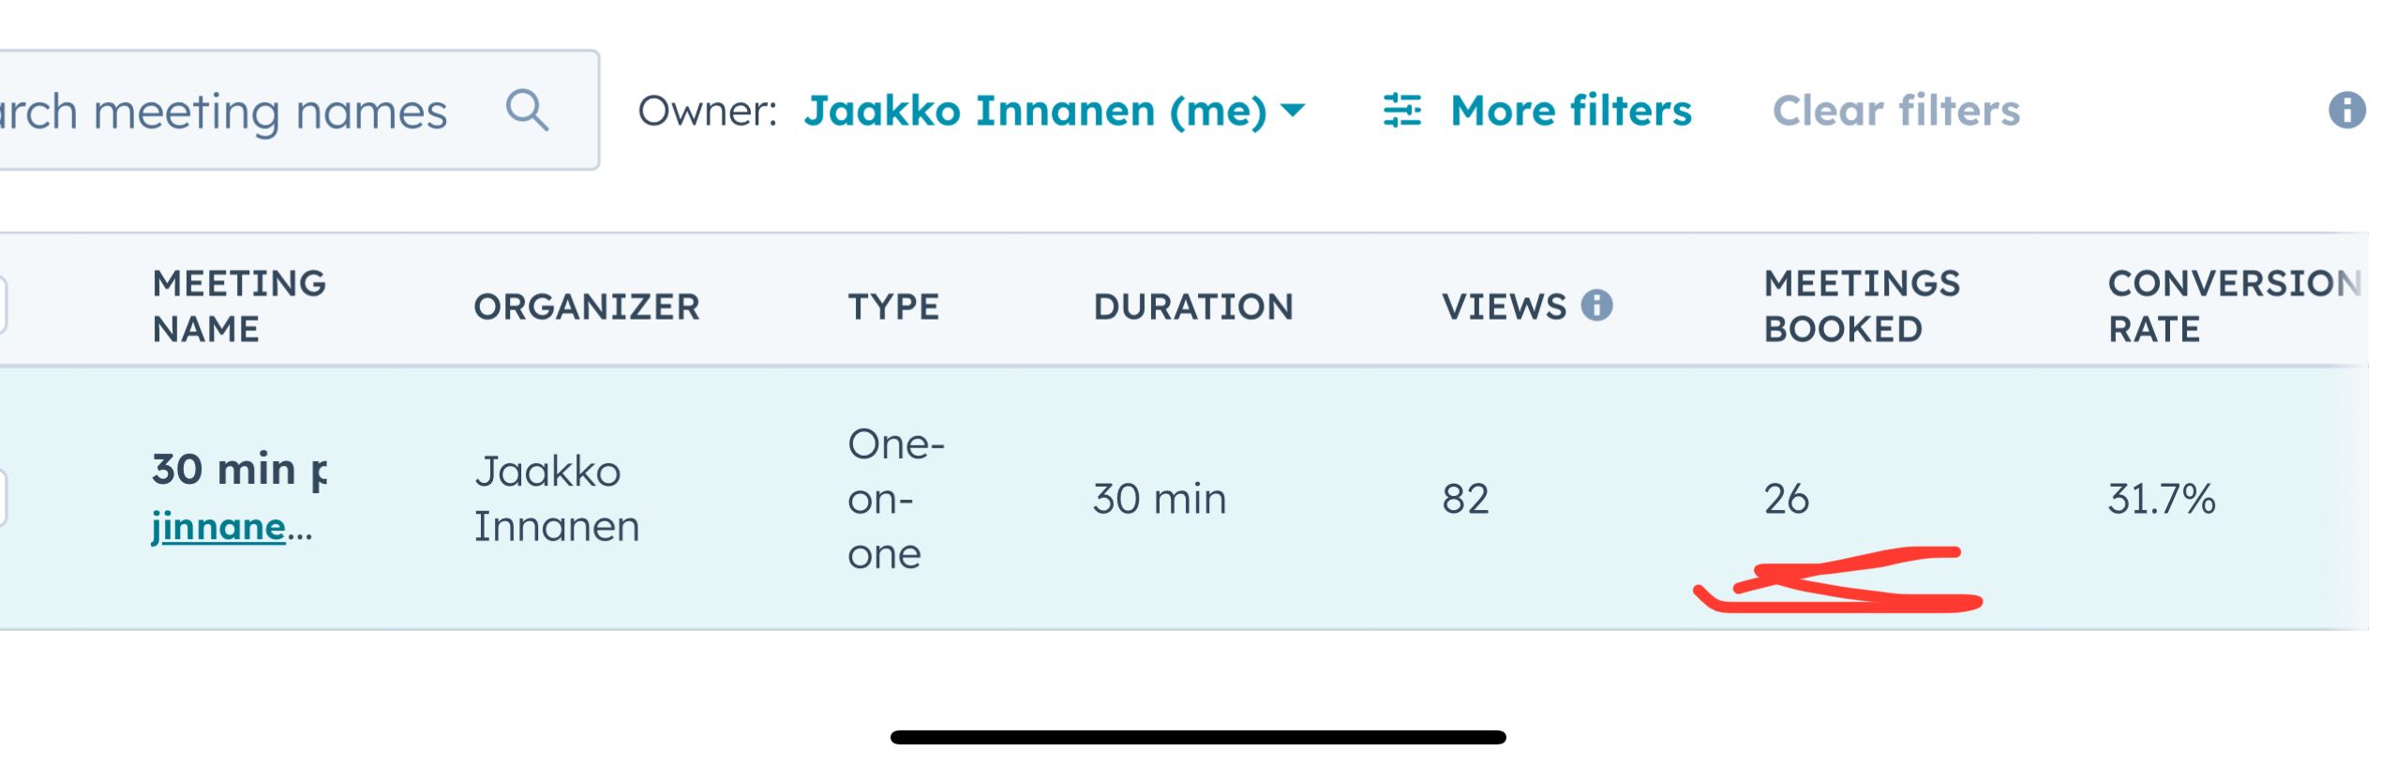Open the Owner dropdown caret
Screen dimensions: 2396x766
pos(1293,111)
